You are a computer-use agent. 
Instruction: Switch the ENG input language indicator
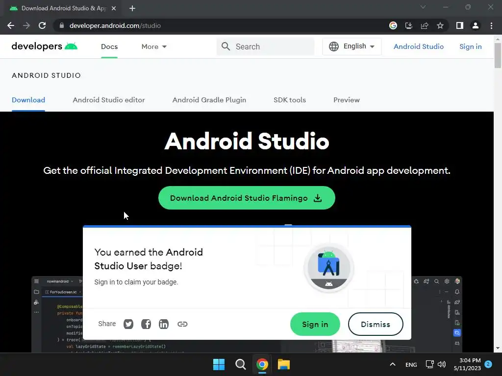(411, 364)
